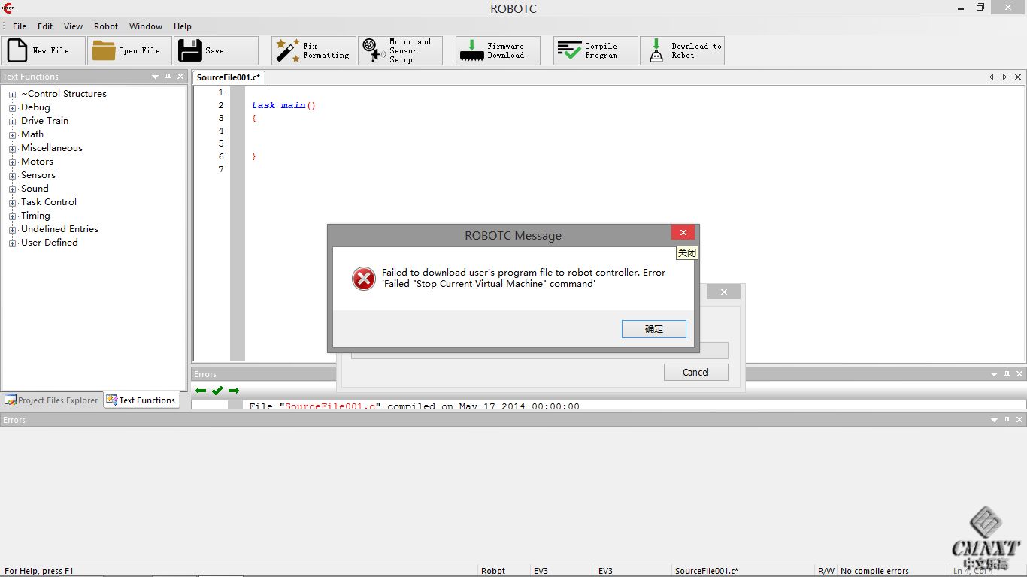
Task: Open the Window menu
Action: 146,26
